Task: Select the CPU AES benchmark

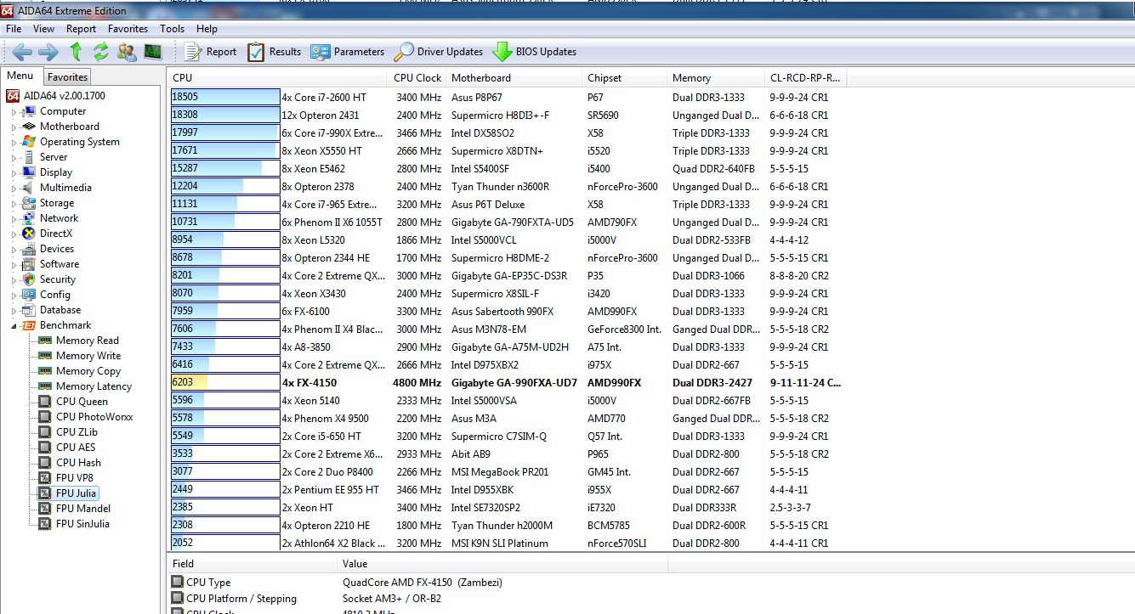Action: [76, 448]
